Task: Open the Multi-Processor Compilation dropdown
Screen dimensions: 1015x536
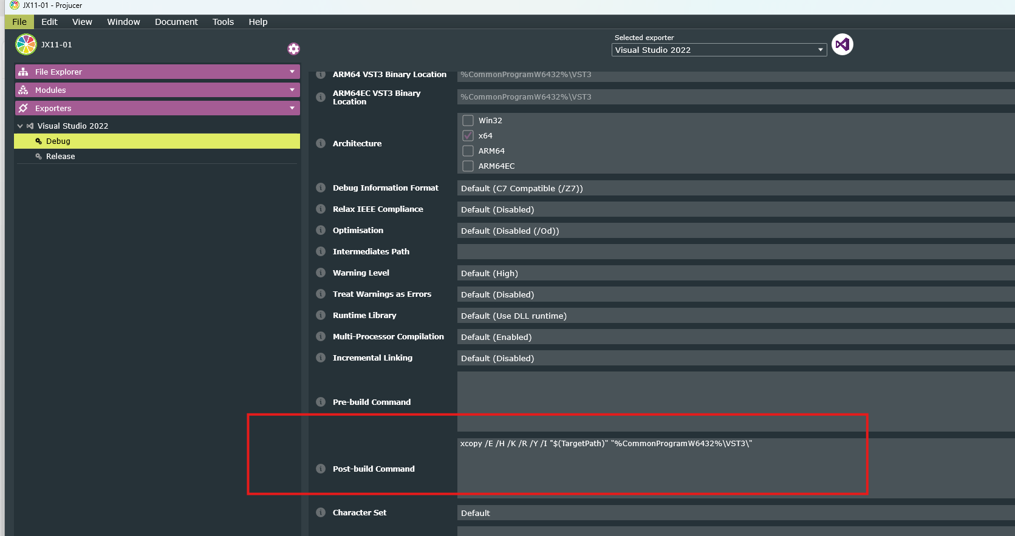Action: coord(736,337)
